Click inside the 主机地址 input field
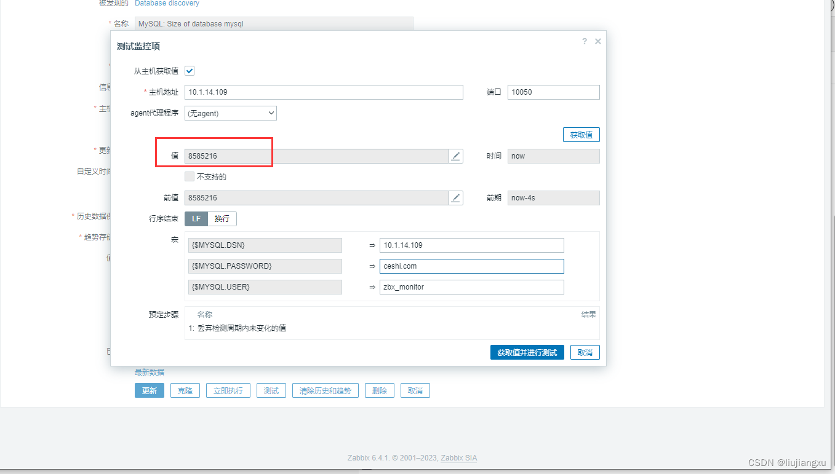Viewport: 835px width, 474px height. click(x=324, y=92)
